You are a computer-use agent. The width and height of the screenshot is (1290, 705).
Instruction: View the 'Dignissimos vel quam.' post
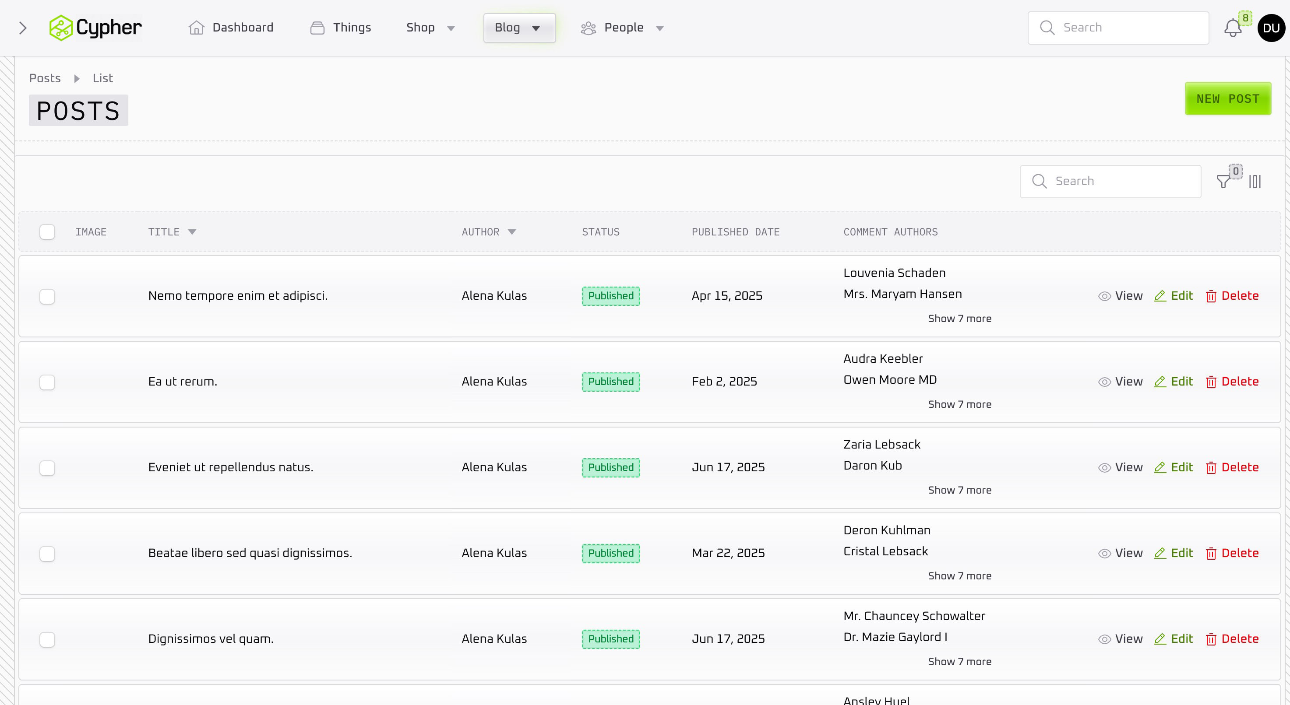point(1120,639)
